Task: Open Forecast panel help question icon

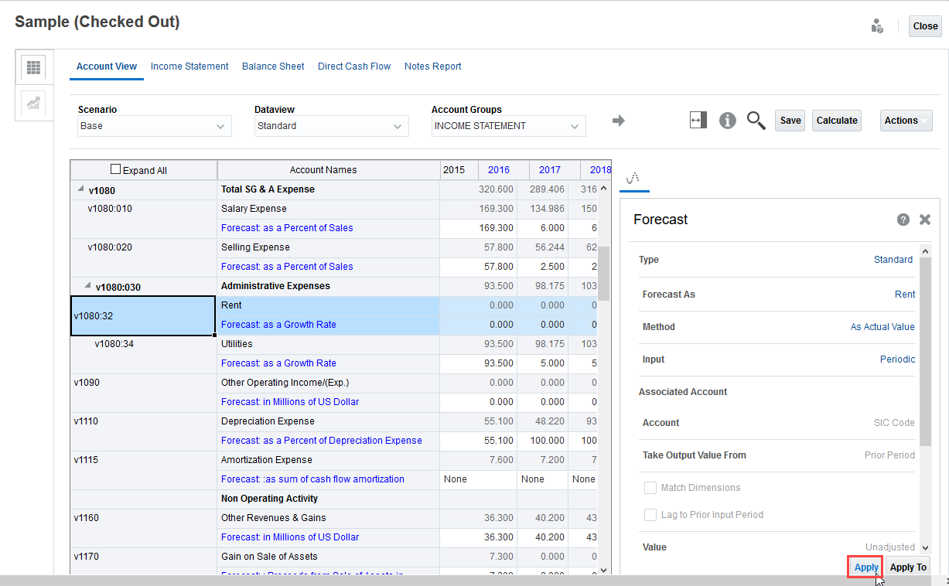Action: pyautogui.click(x=903, y=220)
